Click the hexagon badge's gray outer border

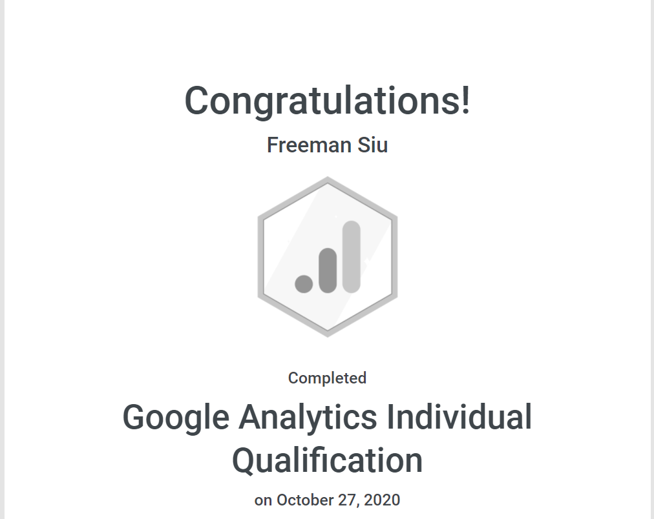(262, 257)
